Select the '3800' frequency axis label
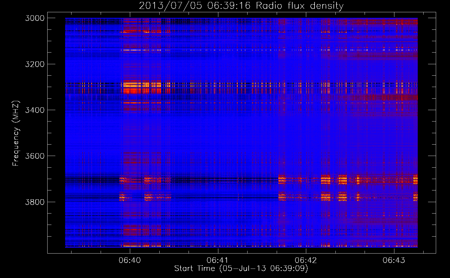Image resolution: width=450 pixels, height=278 pixels. 35,202
